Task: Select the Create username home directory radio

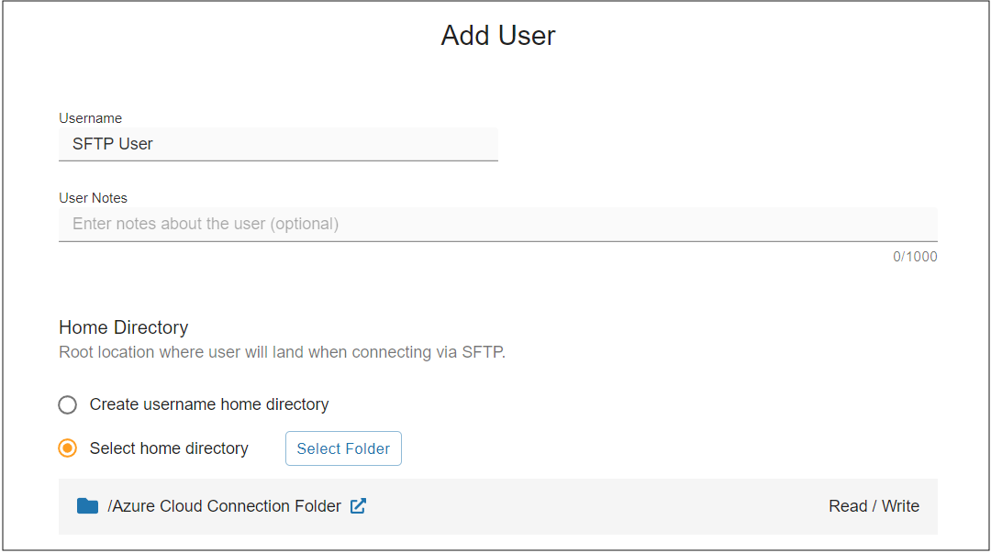Action: (x=68, y=404)
